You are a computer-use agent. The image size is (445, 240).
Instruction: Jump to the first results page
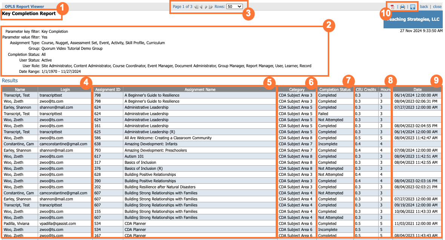pyautogui.click(x=196, y=6)
